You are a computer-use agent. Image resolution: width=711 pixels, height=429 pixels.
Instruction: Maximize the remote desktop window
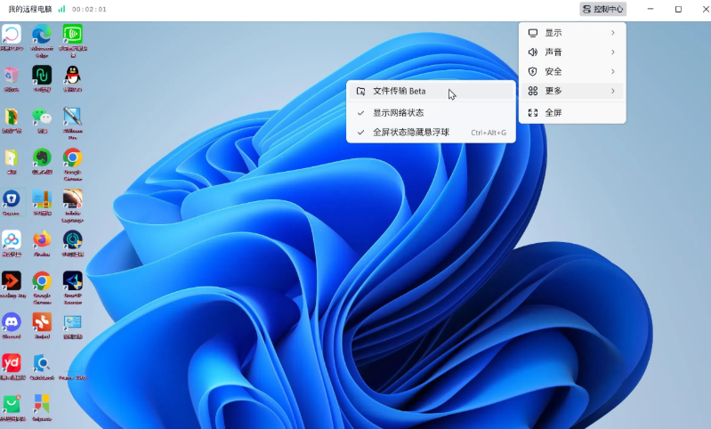coord(678,9)
